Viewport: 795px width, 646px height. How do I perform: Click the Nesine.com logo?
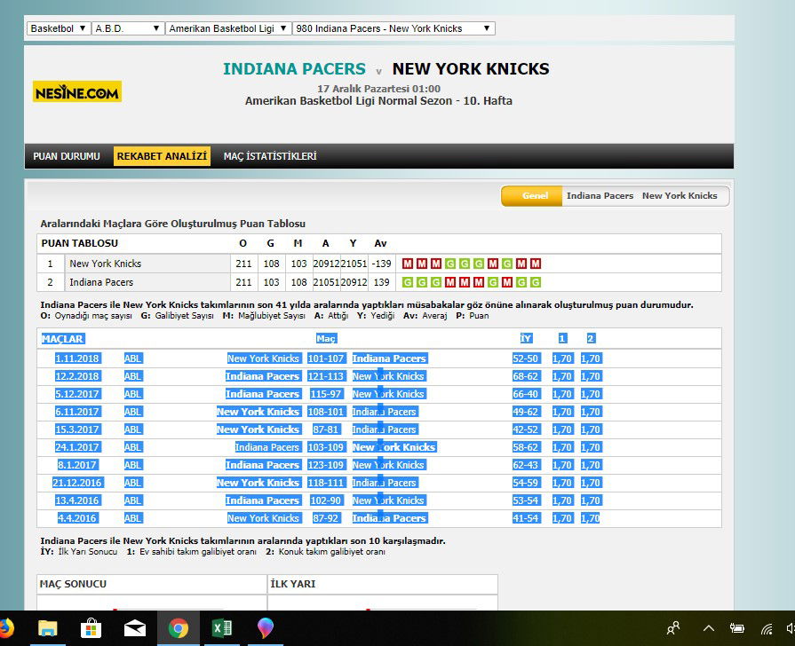[x=77, y=91]
